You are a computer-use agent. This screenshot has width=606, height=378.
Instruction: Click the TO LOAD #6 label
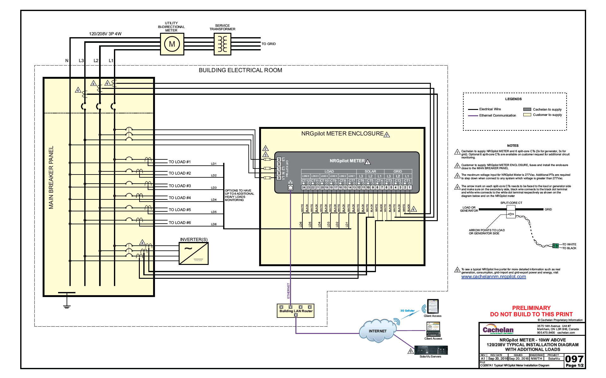pos(180,223)
